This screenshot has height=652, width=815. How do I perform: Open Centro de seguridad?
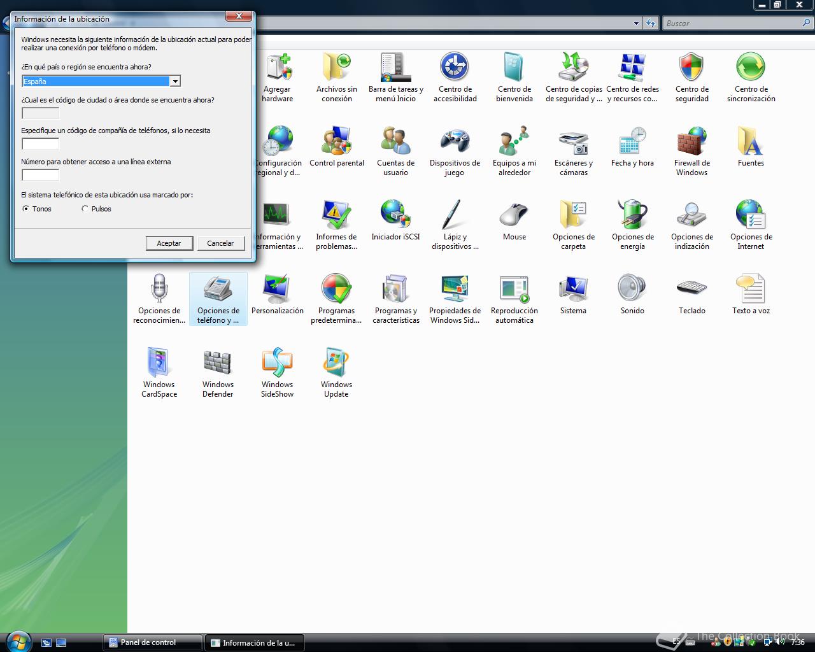tap(692, 78)
